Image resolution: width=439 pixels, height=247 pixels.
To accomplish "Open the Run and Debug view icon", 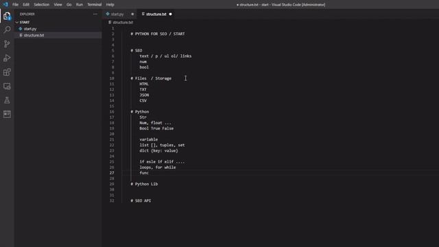I will coord(7,58).
